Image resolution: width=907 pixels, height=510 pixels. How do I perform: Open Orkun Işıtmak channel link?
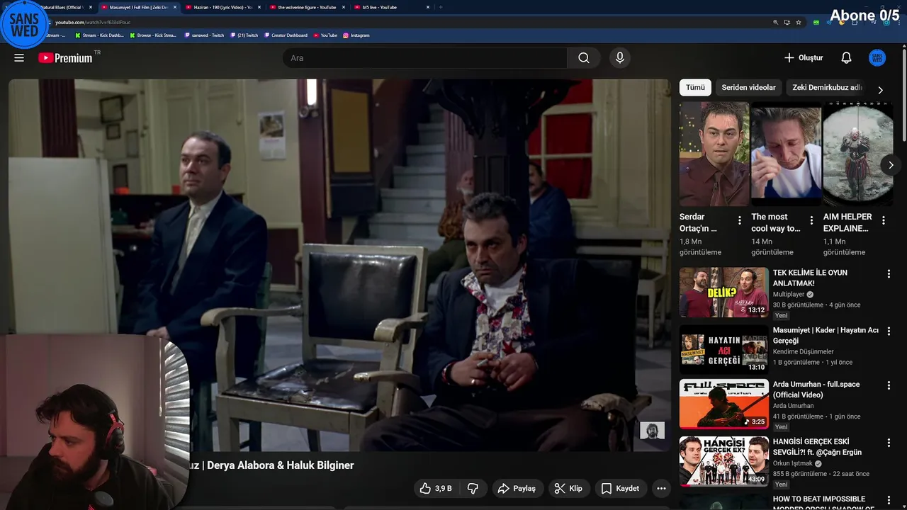[794, 463]
